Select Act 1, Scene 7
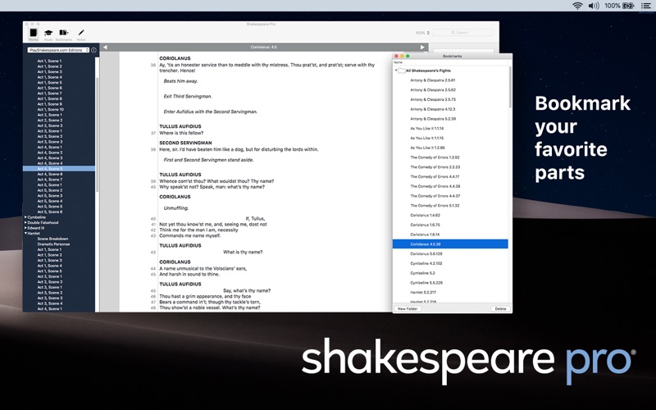The height and width of the screenshot is (410, 656). [x=49, y=93]
